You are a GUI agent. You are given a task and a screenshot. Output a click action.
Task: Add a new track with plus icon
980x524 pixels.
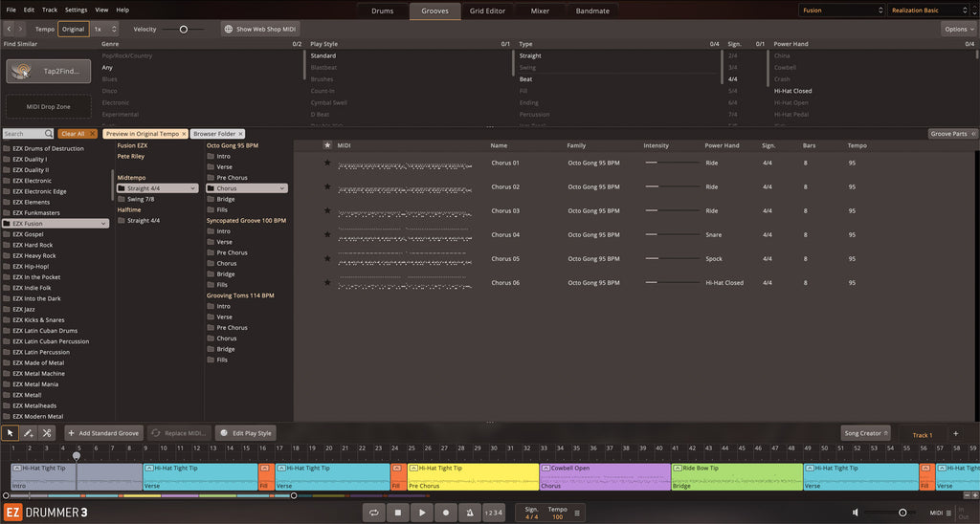click(955, 434)
